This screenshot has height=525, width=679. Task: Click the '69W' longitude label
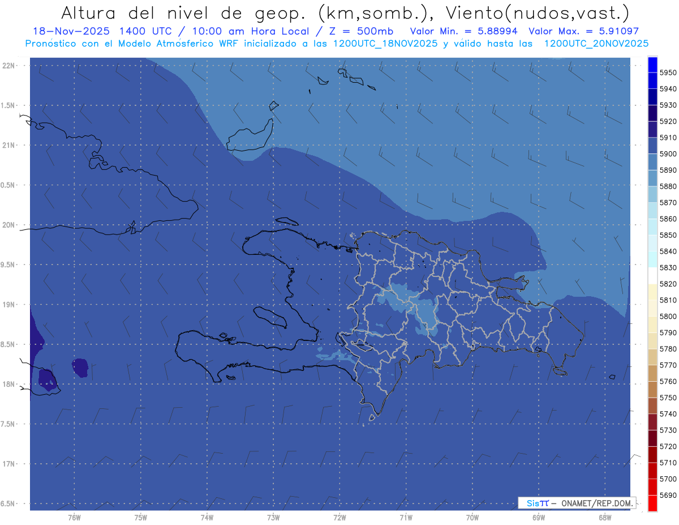click(539, 518)
